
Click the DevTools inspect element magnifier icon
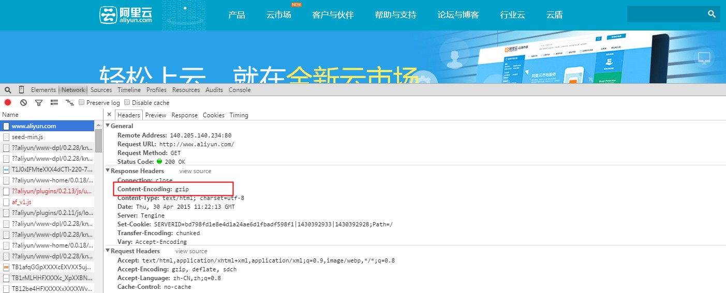coord(8,90)
